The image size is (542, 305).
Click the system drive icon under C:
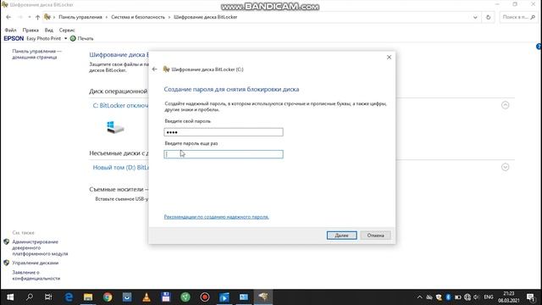pos(115,127)
